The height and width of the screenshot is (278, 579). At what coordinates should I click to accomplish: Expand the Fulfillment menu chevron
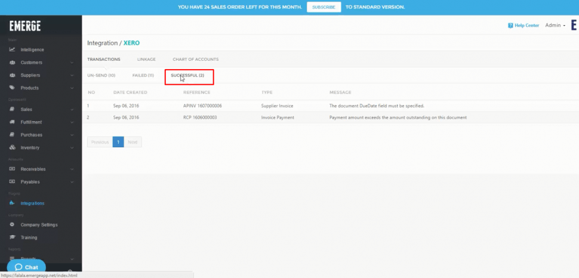click(x=72, y=122)
